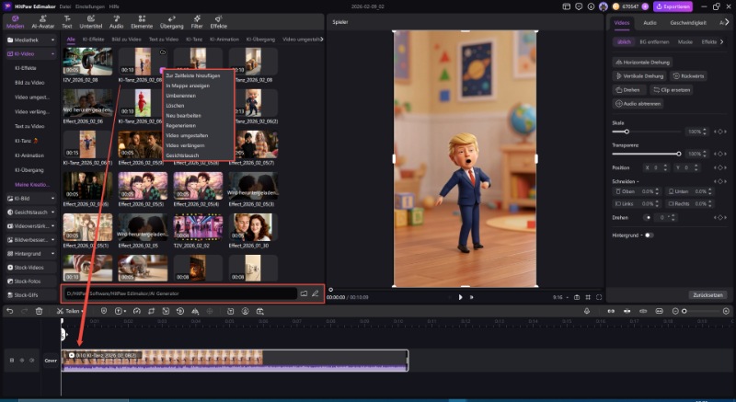Expand the Videoverstärker section

[52, 226]
